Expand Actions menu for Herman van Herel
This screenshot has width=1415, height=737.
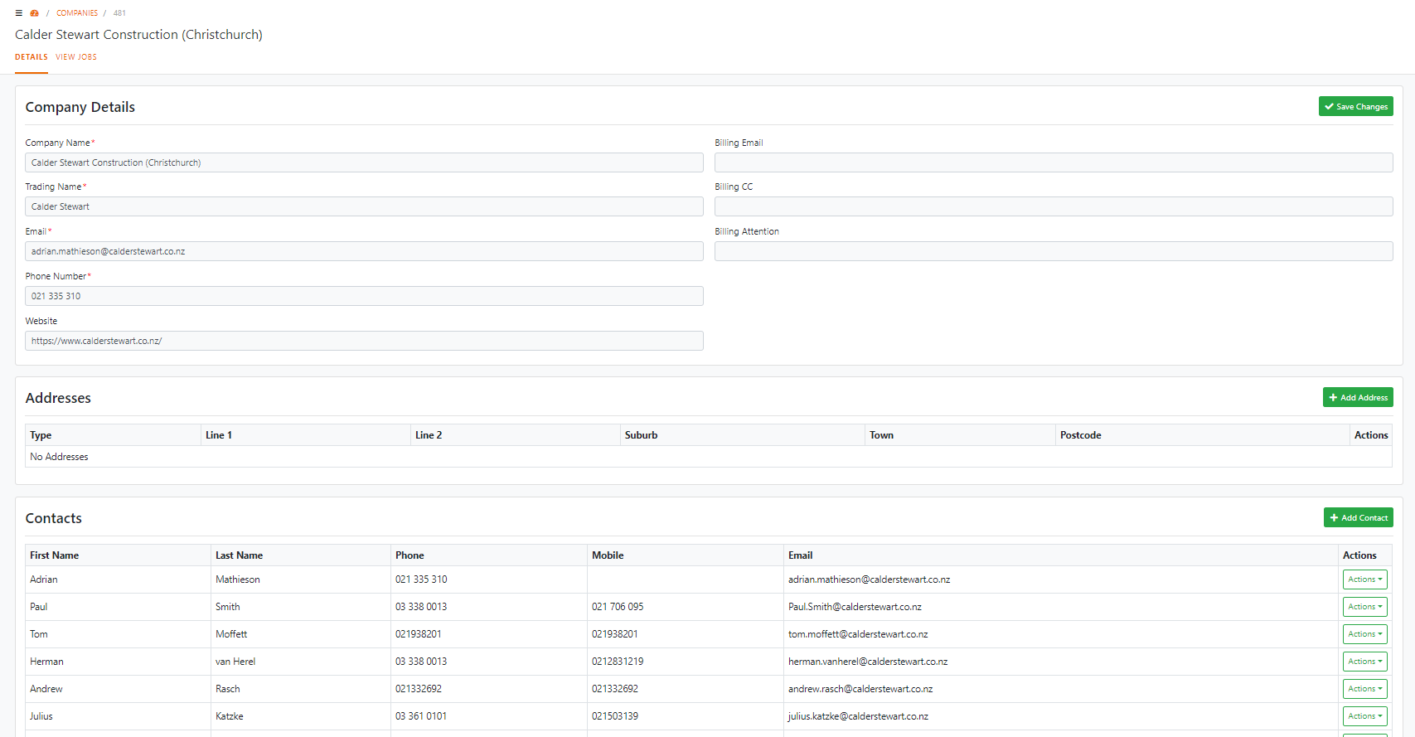click(1364, 662)
